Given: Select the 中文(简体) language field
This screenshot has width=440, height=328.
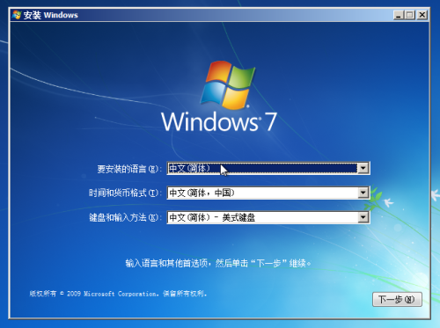Looking at the screenshot, I should point(268,168).
